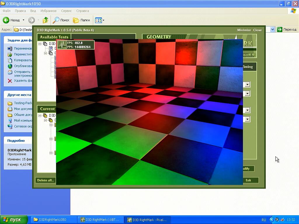Screen dimensions: 299x224
Task: Toggle the Folders (Папки) pane
Action: (x=81, y=20)
